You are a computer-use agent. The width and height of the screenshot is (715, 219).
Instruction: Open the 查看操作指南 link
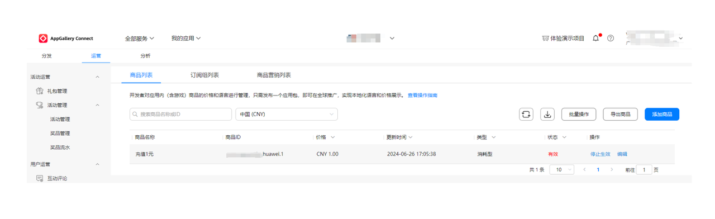tap(422, 96)
